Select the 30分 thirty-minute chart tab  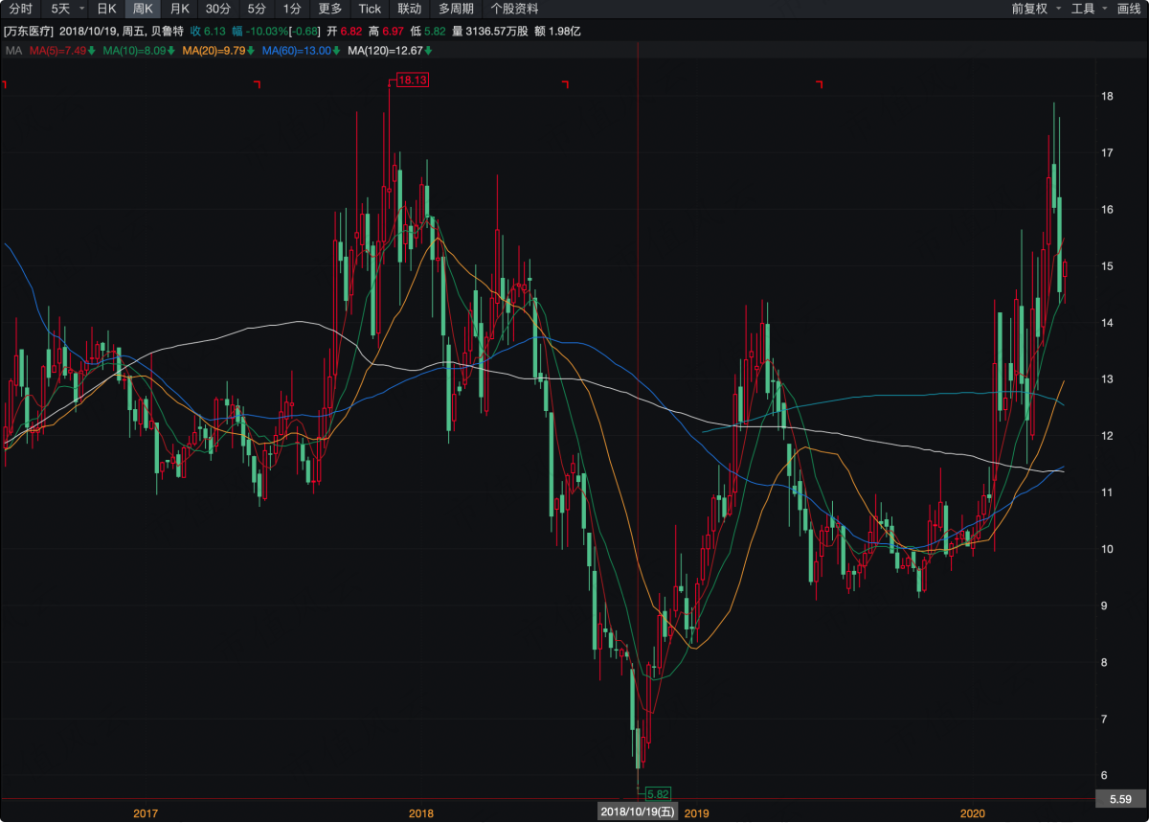coord(218,9)
